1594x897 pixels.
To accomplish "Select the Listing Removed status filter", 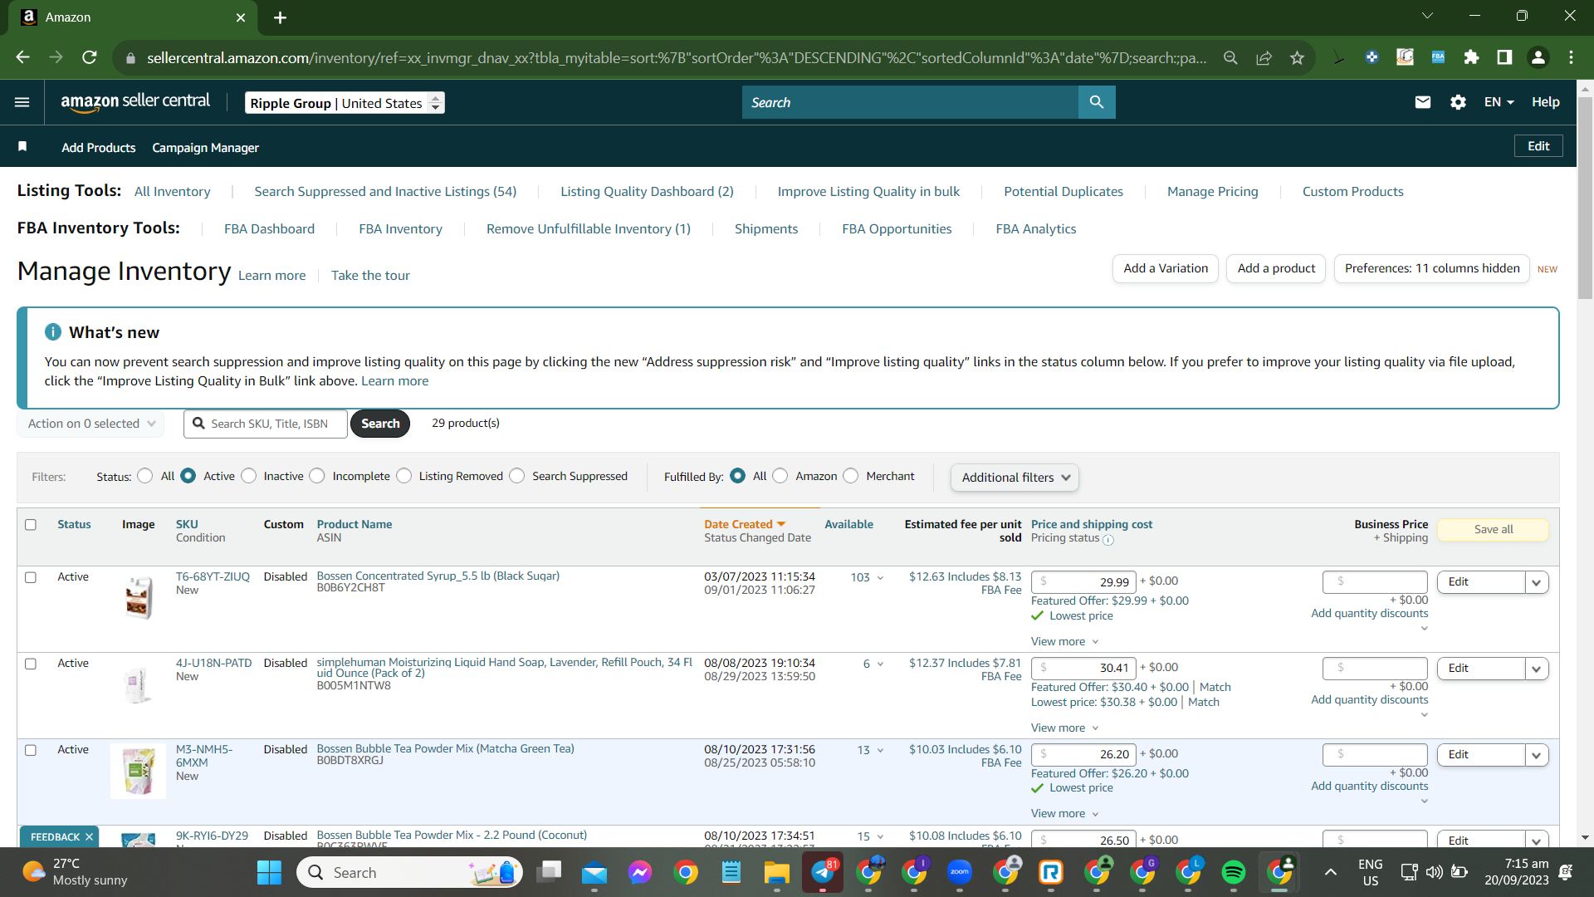I will click(x=404, y=476).
